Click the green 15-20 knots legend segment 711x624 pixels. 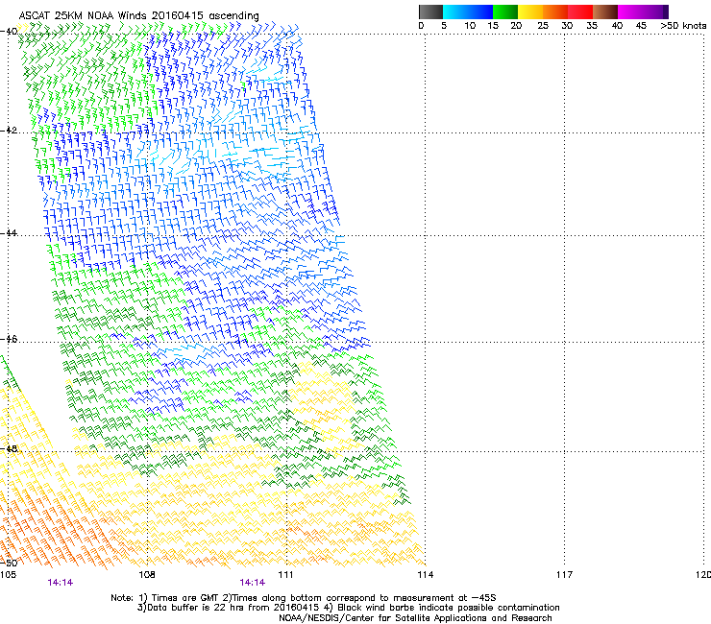pos(505,12)
